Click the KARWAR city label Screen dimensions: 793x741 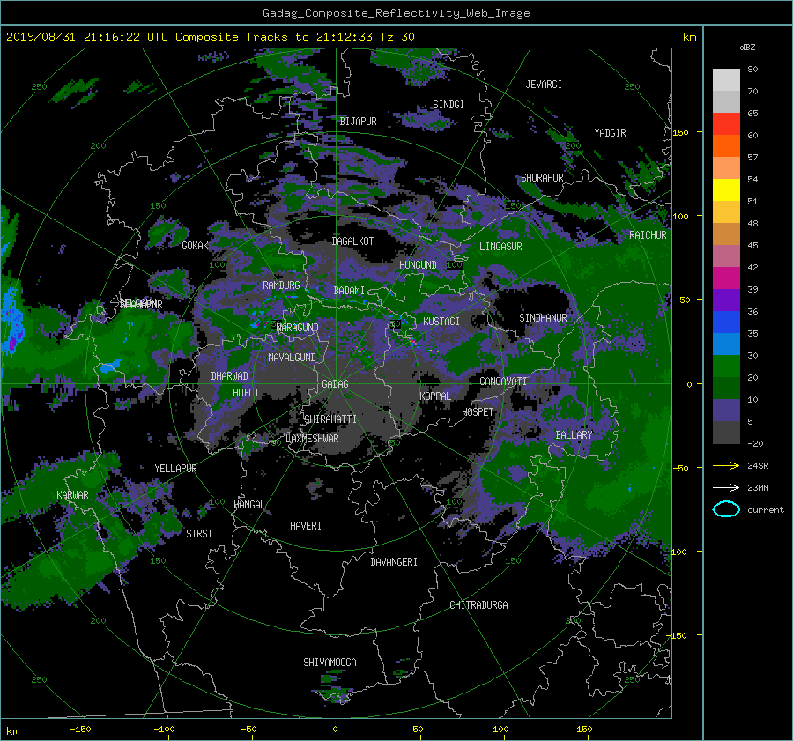(x=72, y=495)
